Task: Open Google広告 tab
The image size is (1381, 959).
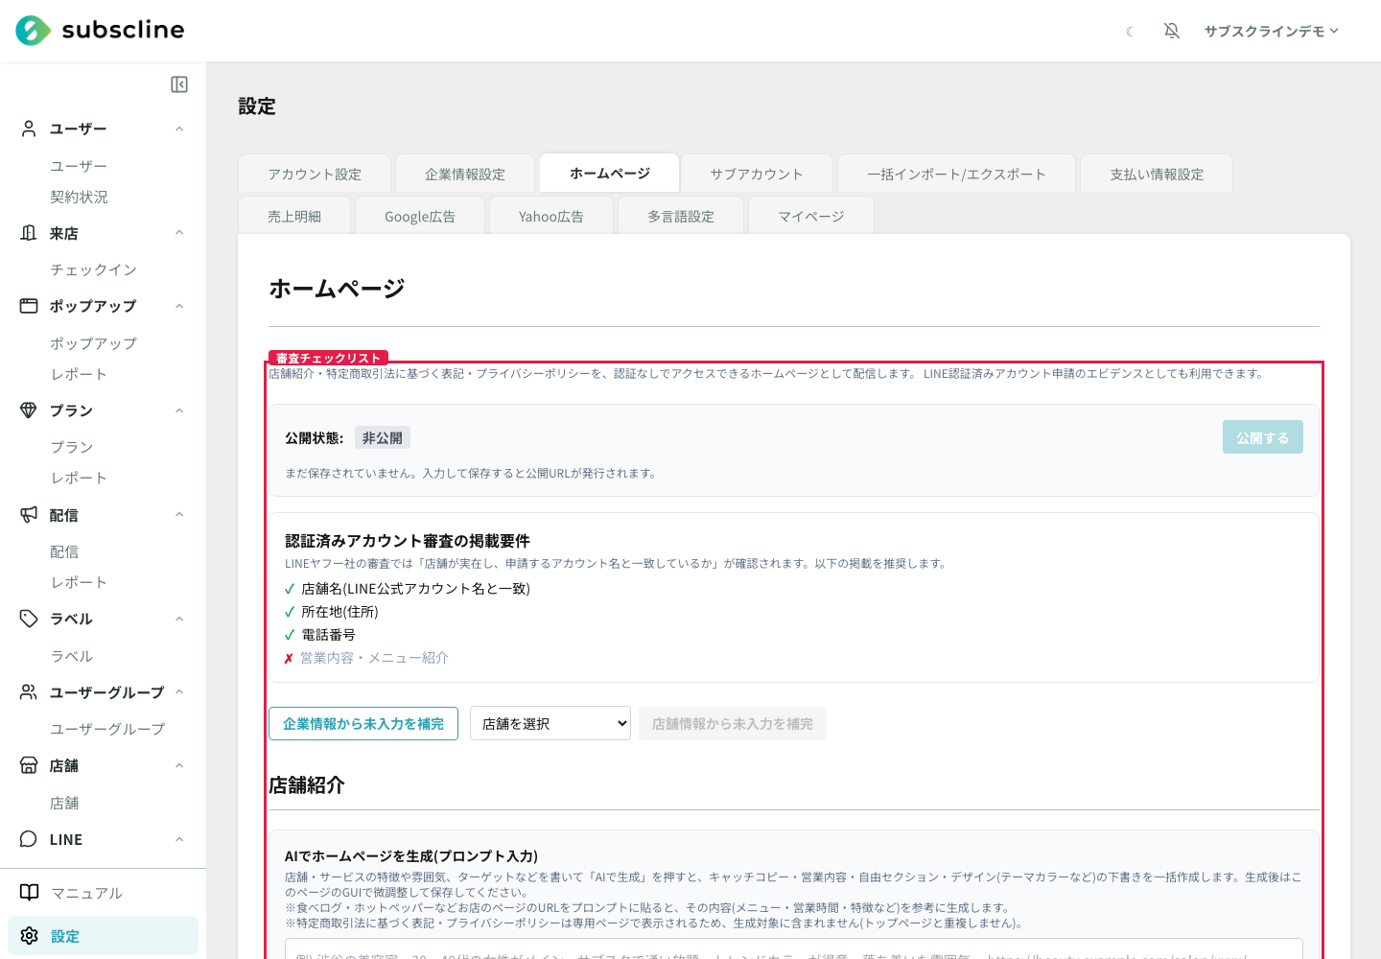Action: (x=420, y=216)
